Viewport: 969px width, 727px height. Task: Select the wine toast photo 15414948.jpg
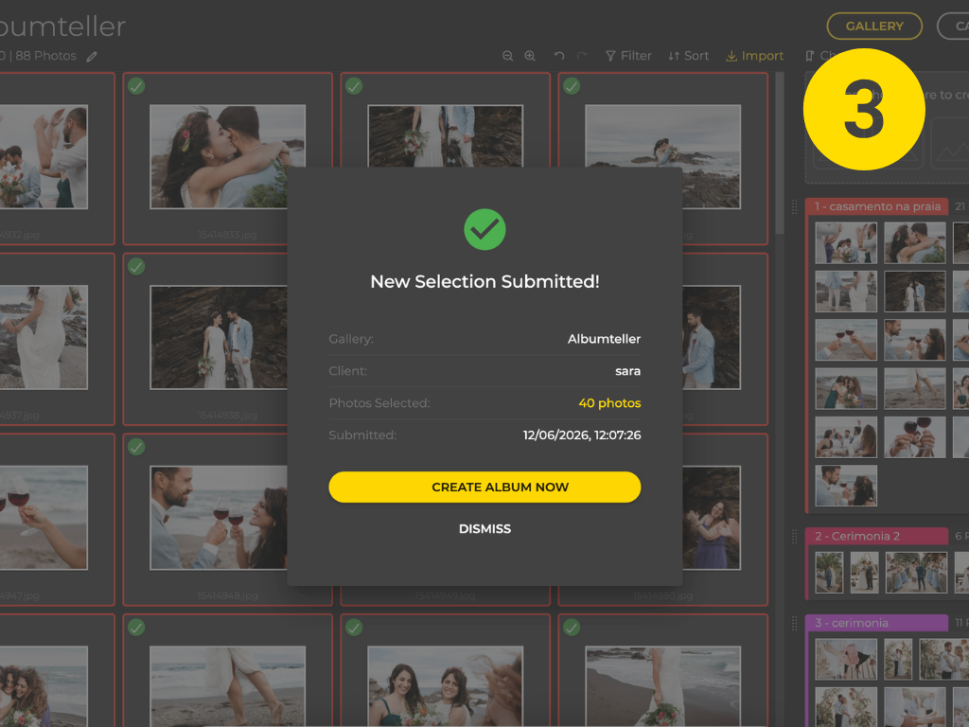coord(219,518)
